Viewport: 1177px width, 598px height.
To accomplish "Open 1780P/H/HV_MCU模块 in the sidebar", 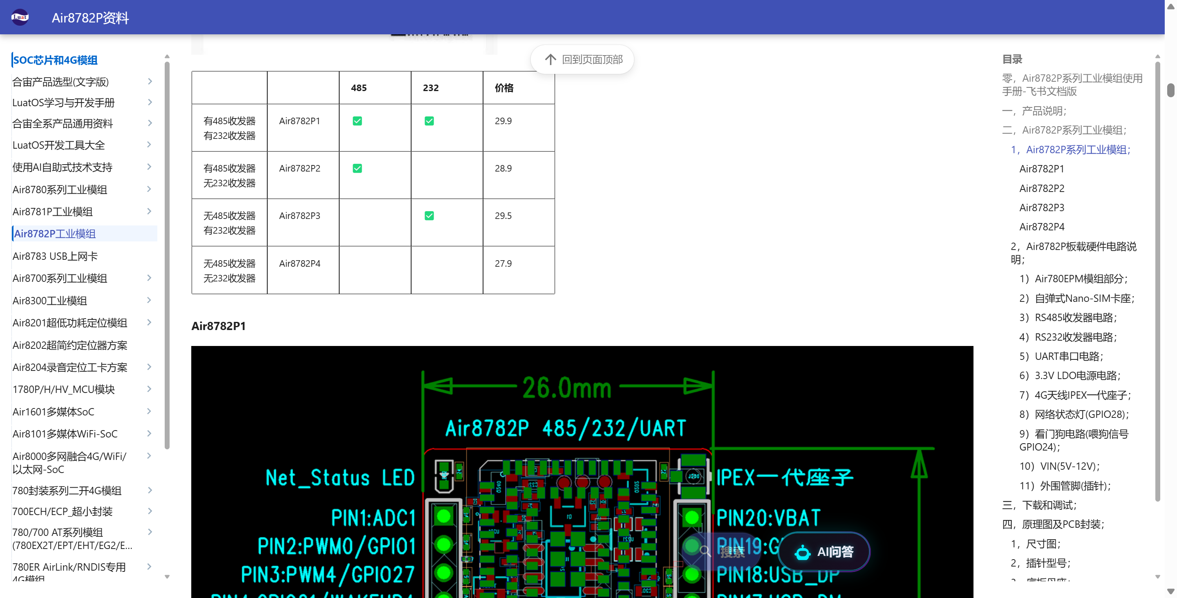I will [63, 389].
